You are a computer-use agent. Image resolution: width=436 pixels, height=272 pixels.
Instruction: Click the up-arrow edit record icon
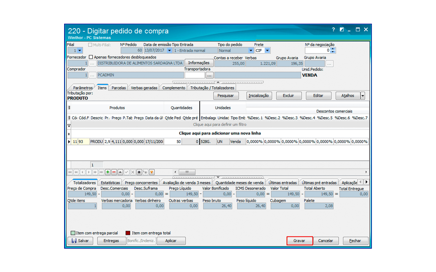click(x=120, y=172)
